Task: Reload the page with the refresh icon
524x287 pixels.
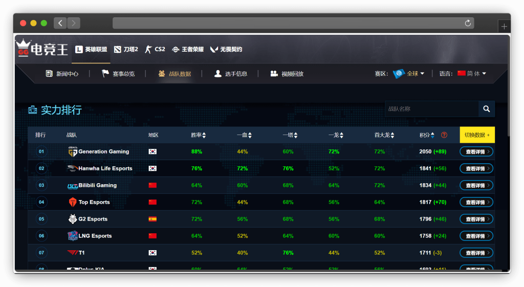Action: 467,23
